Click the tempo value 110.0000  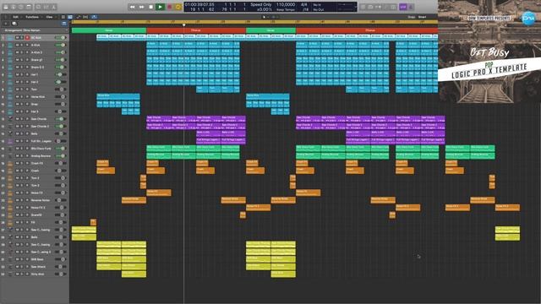[x=286, y=4]
